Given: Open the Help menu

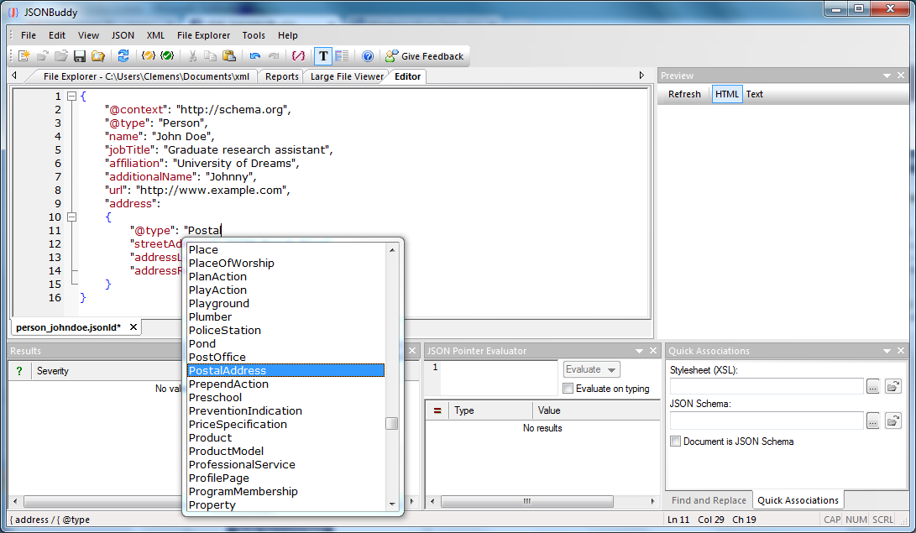Looking at the screenshot, I should [x=287, y=35].
